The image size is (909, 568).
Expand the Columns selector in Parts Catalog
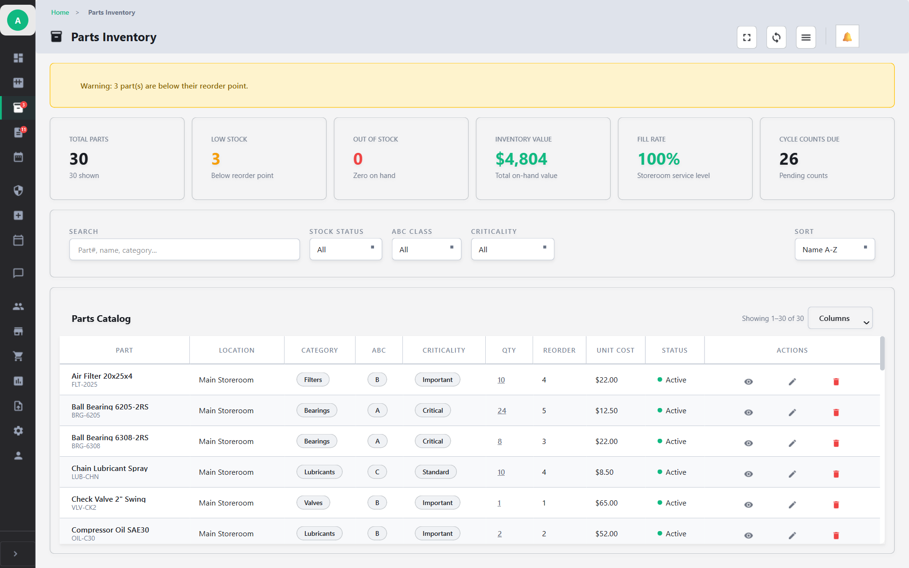[x=840, y=318]
